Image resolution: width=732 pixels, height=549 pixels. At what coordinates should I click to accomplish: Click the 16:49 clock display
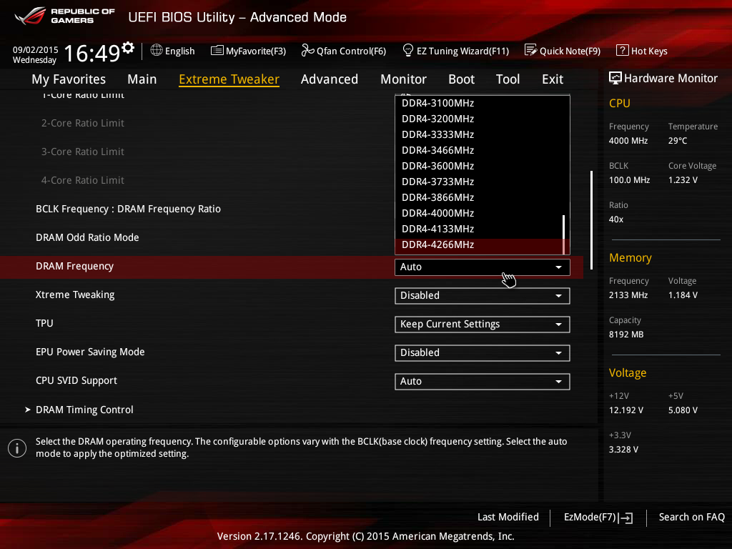[x=92, y=53]
